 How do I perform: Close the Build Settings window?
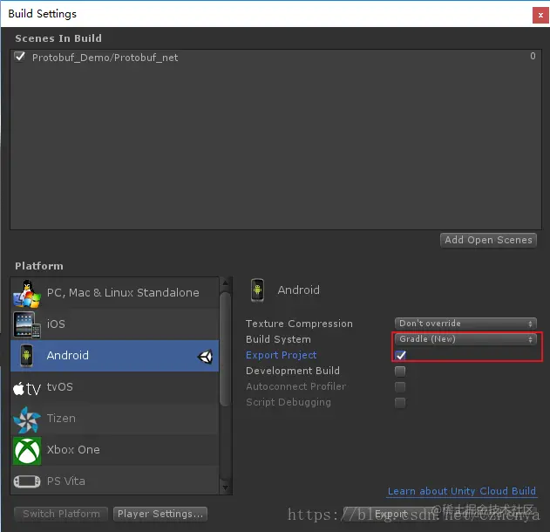point(540,15)
